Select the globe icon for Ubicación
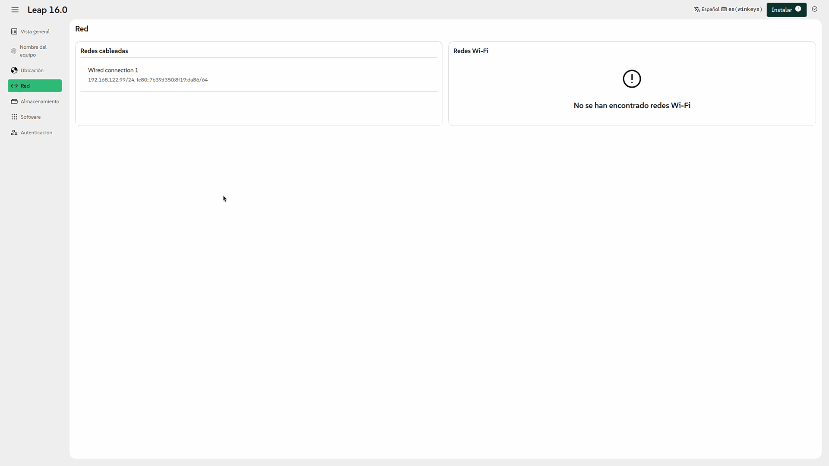The width and height of the screenshot is (829, 466). coord(14,70)
